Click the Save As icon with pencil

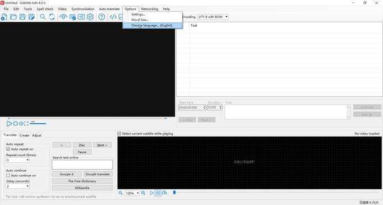click(x=31, y=17)
